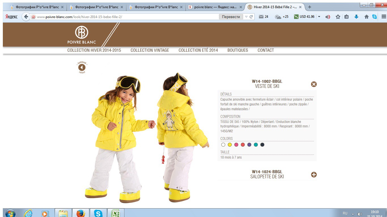
Task: Click the Перевести translate button
Action: pos(231,17)
